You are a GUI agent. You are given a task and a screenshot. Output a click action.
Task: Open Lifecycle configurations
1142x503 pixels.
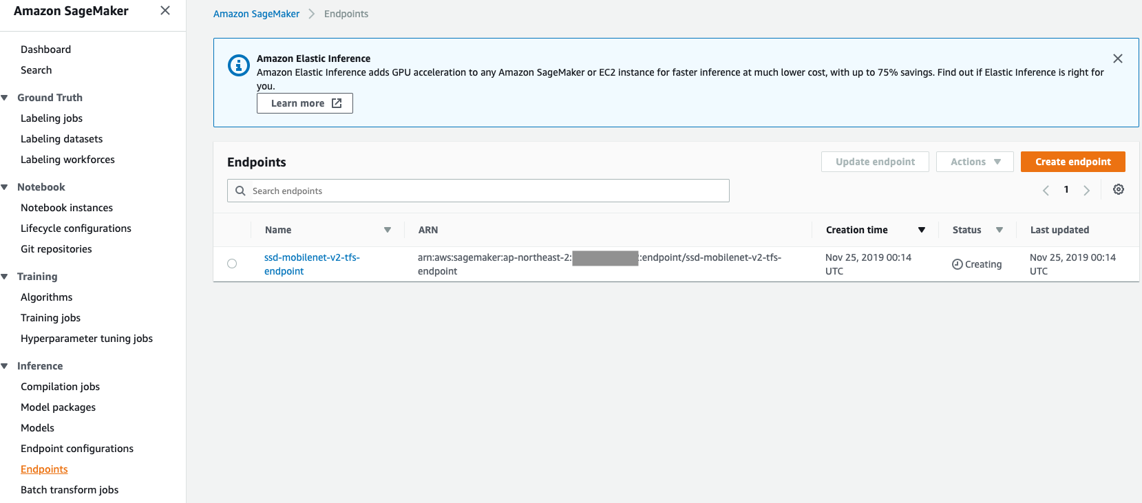[x=76, y=228]
